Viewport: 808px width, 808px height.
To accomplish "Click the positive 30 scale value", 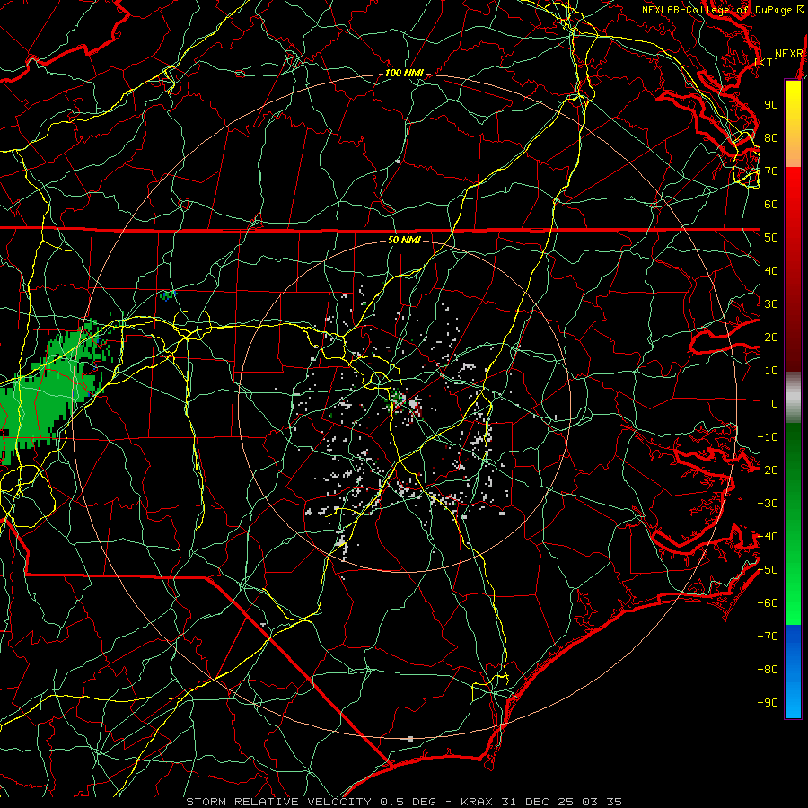I will 771,304.
